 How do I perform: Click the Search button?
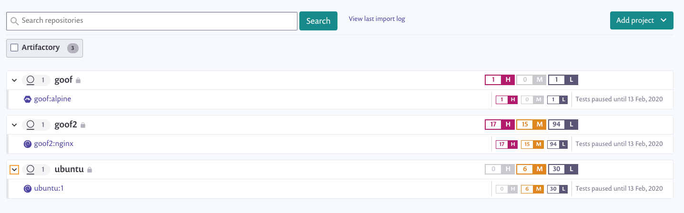pos(318,21)
